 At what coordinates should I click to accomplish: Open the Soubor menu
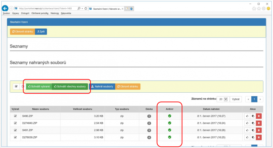point(6,13)
